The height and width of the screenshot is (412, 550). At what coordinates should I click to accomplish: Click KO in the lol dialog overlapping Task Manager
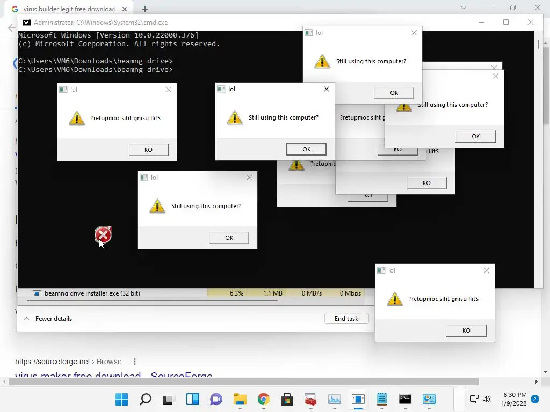click(x=466, y=330)
